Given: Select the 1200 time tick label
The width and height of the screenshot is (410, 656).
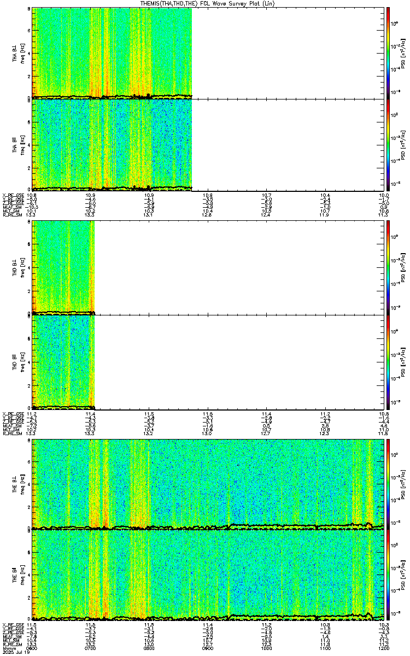Looking at the screenshot, I should coord(384,648).
